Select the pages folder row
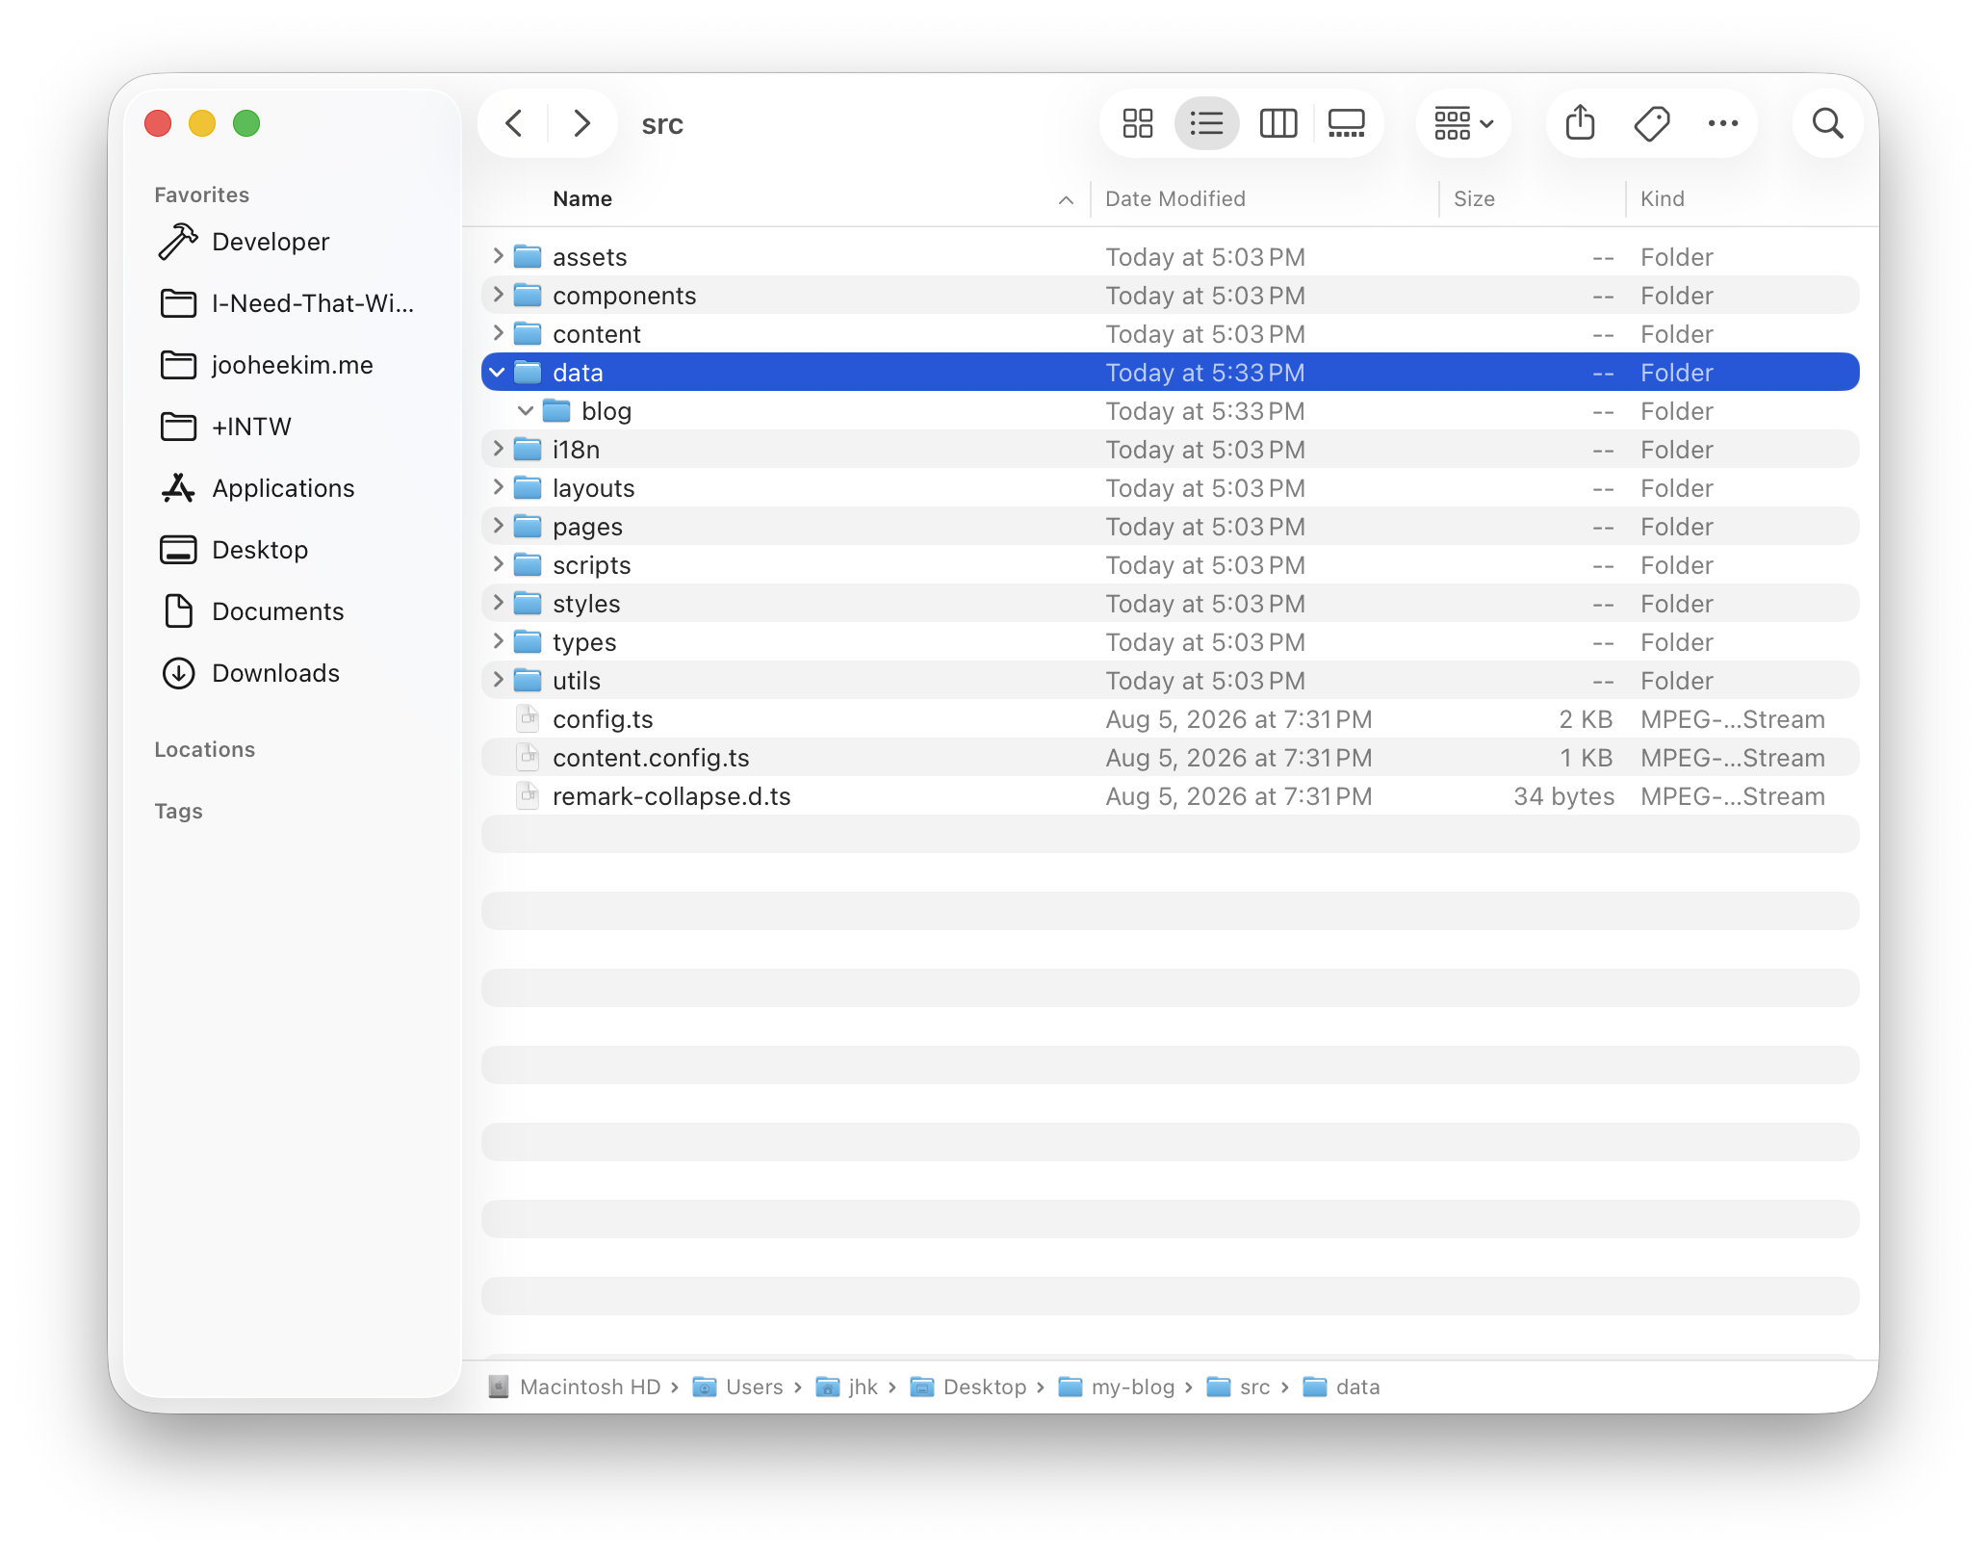The width and height of the screenshot is (1987, 1556). pos(1171,527)
